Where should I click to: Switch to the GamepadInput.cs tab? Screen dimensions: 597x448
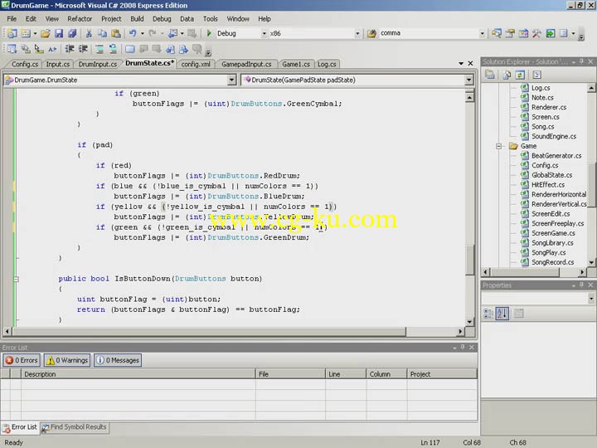(246, 64)
